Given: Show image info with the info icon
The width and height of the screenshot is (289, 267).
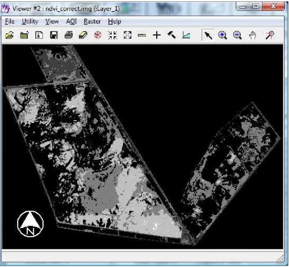Looking at the screenshot, I should [x=39, y=35].
